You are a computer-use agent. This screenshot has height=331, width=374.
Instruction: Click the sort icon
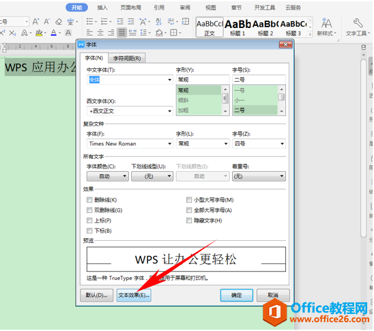[x=158, y=22]
